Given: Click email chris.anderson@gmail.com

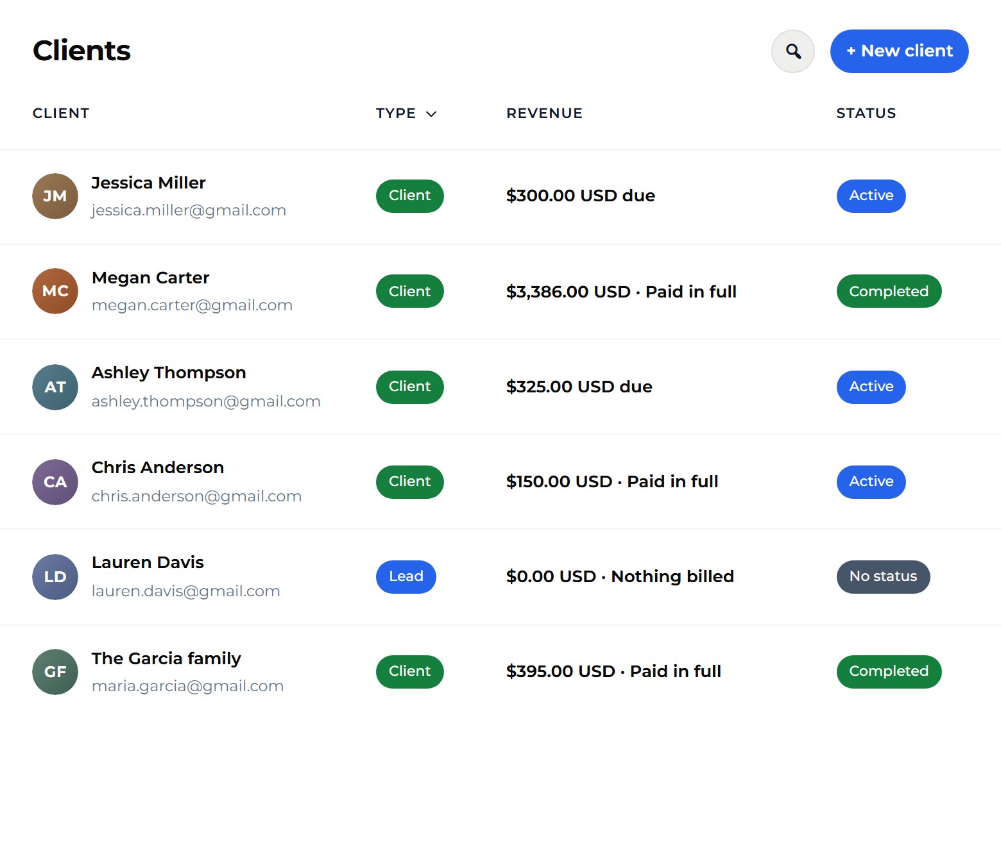Looking at the screenshot, I should tap(196, 496).
